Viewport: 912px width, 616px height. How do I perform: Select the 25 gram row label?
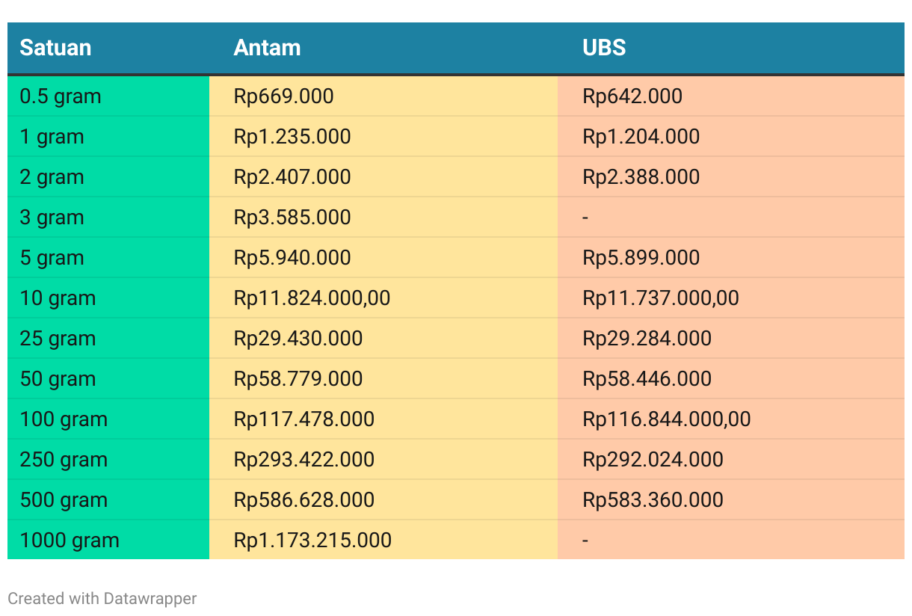(x=58, y=339)
